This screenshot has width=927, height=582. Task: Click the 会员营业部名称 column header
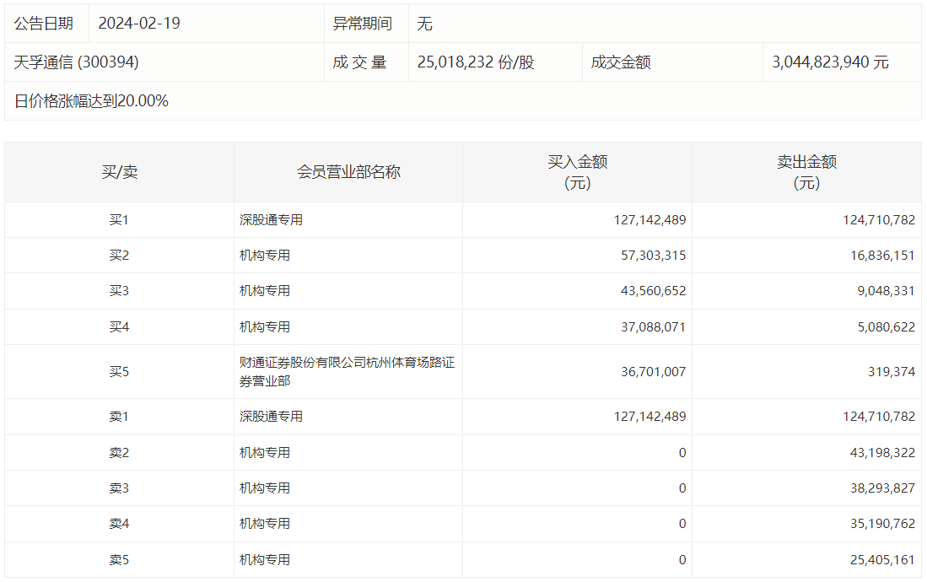(349, 172)
